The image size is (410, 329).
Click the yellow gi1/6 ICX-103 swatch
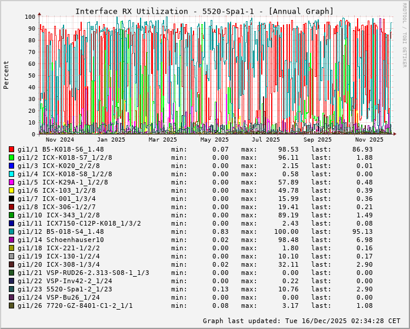(11, 190)
